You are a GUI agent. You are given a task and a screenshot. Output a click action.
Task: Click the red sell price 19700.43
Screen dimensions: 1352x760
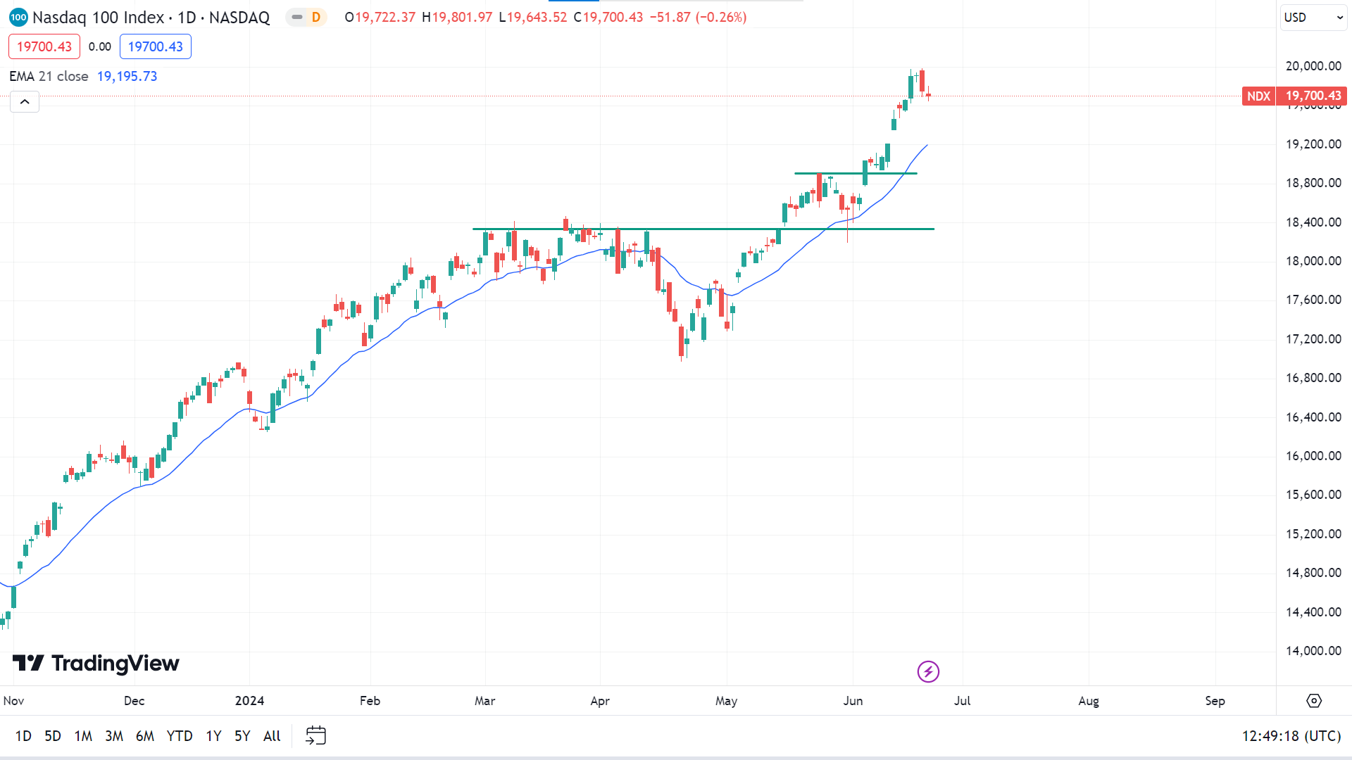pyautogui.click(x=44, y=46)
